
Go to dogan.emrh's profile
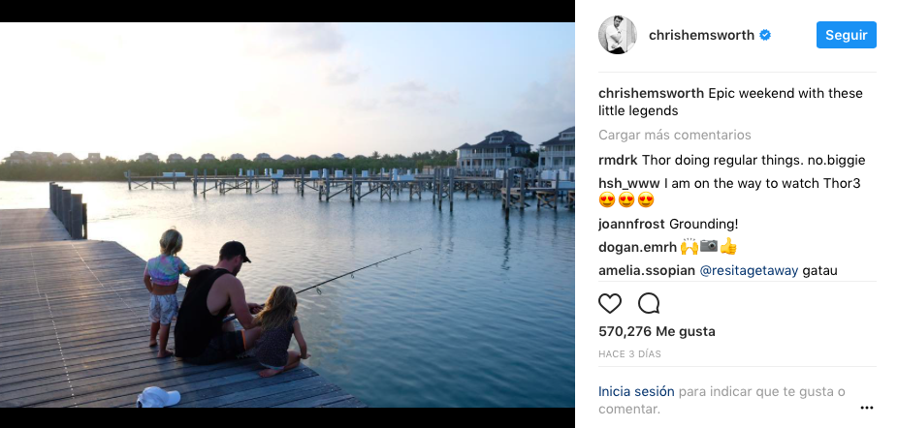click(x=636, y=247)
